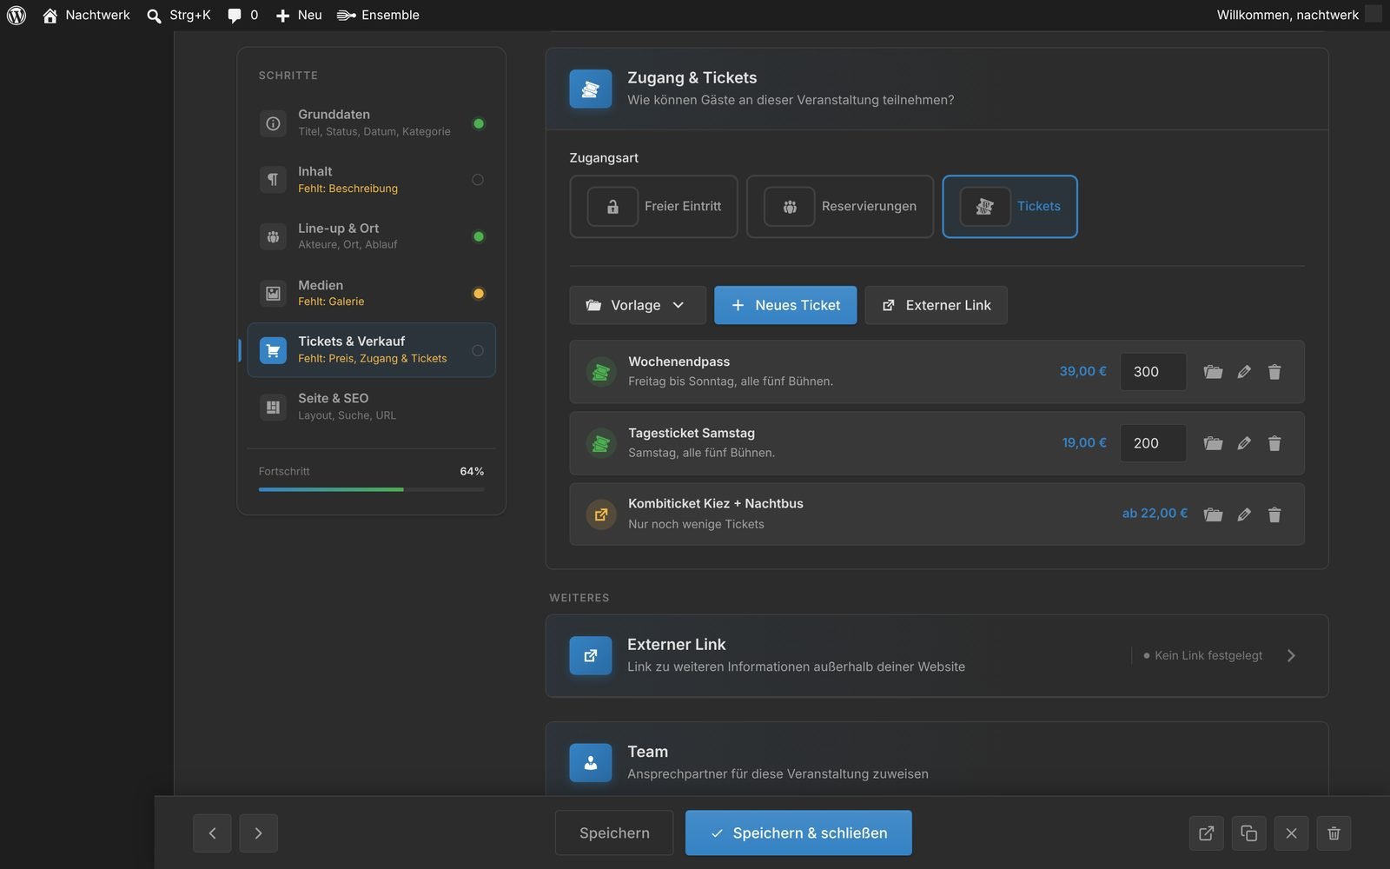The image size is (1390, 869).
Task: Edit Kombiticket Kiez + Nachtbus with pencil
Action: click(x=1244, y=514)
